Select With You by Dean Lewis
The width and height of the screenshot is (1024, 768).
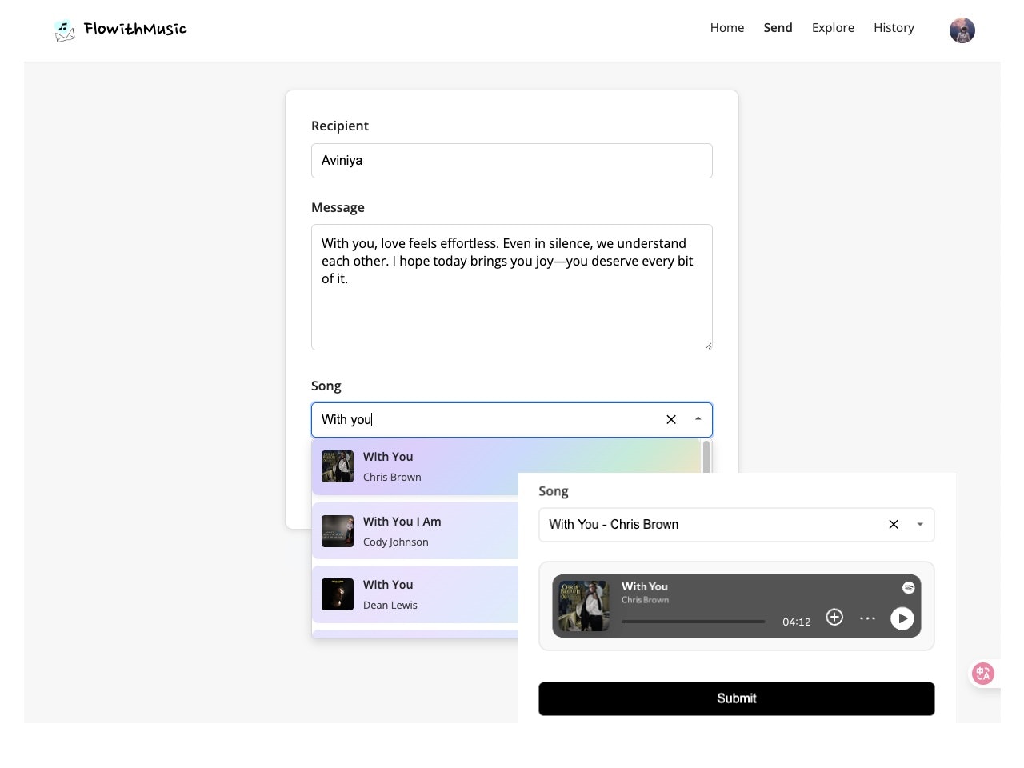click(x=415, y=594)
